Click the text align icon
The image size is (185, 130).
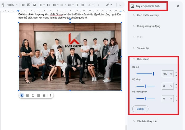coord(41,5)
